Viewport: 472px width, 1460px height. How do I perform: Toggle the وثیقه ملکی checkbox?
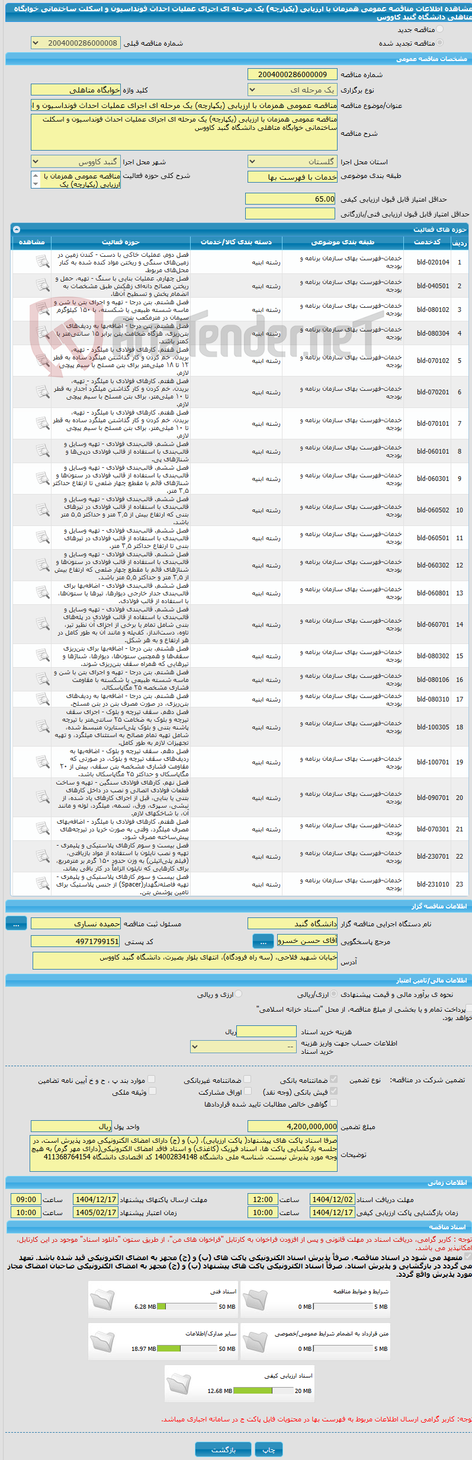tap(152, 1091)
